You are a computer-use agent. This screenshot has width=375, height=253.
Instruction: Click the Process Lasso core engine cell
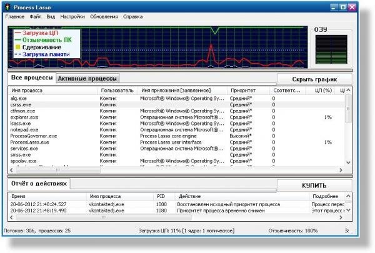coord(168,136)
